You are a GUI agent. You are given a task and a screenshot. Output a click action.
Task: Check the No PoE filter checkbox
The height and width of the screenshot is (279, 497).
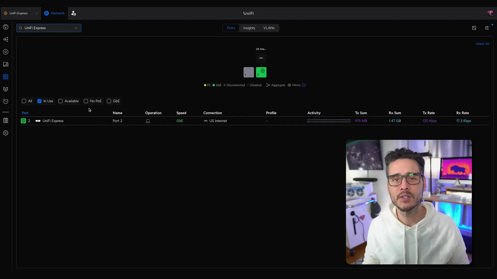point(86,101)
